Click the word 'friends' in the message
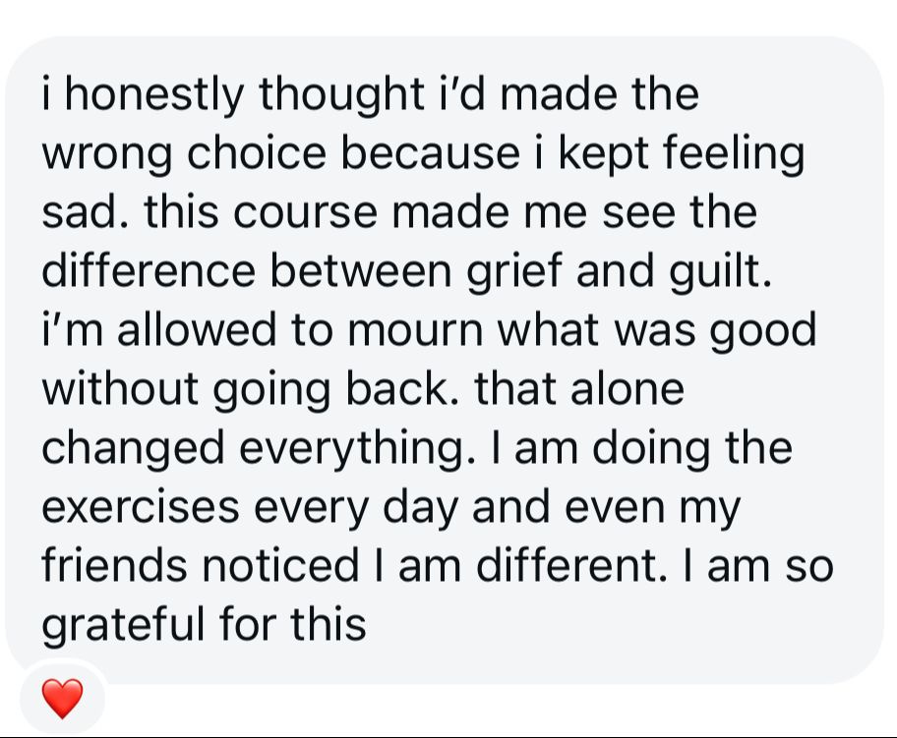Viewport: 897px width, 738px height. coord(114,564)
